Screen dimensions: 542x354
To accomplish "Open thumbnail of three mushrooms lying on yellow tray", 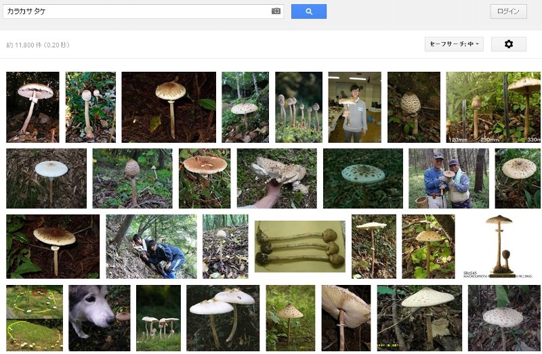I will tap(300, 246).
